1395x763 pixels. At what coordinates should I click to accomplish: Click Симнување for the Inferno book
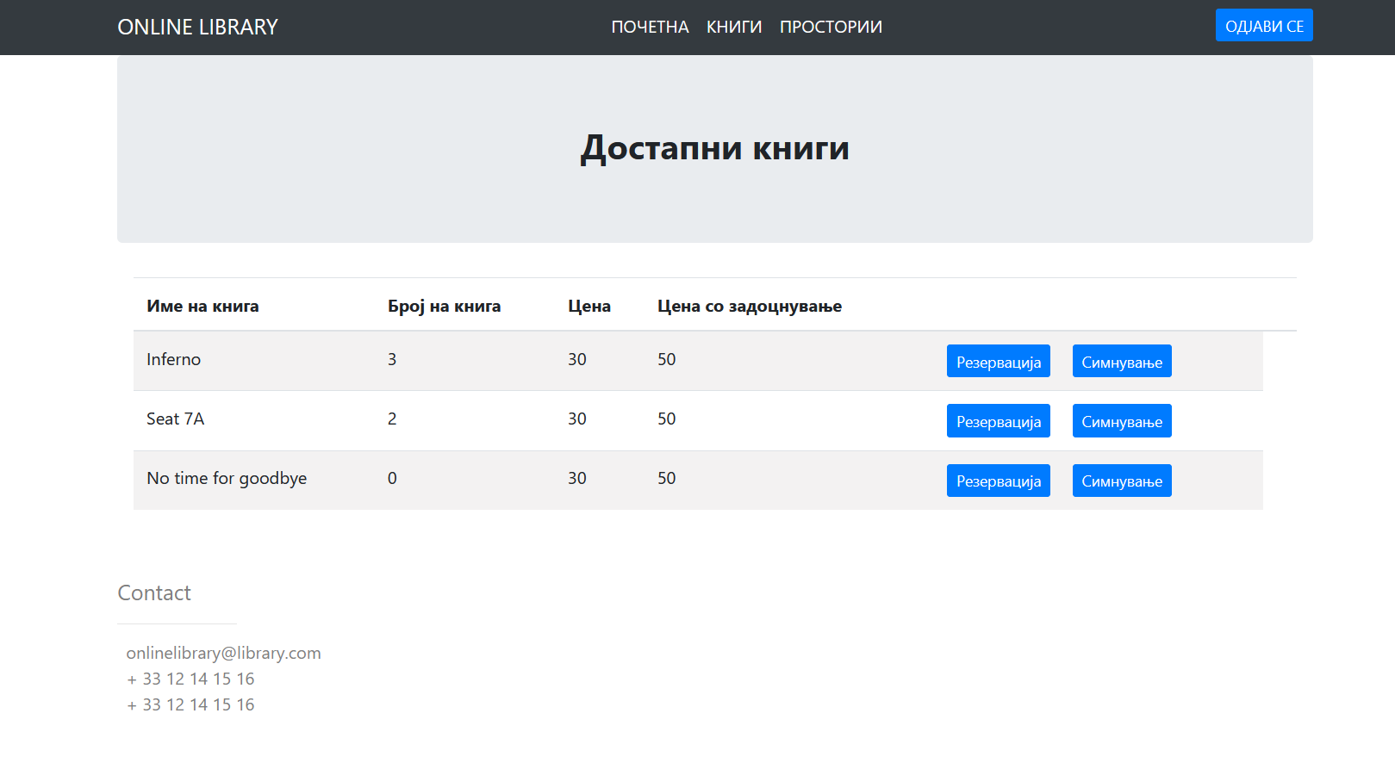(x=1121, y=362)
